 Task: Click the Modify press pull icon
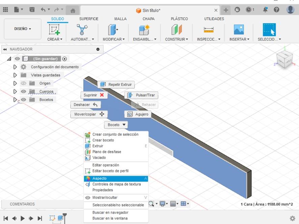(x=113, y=30)
